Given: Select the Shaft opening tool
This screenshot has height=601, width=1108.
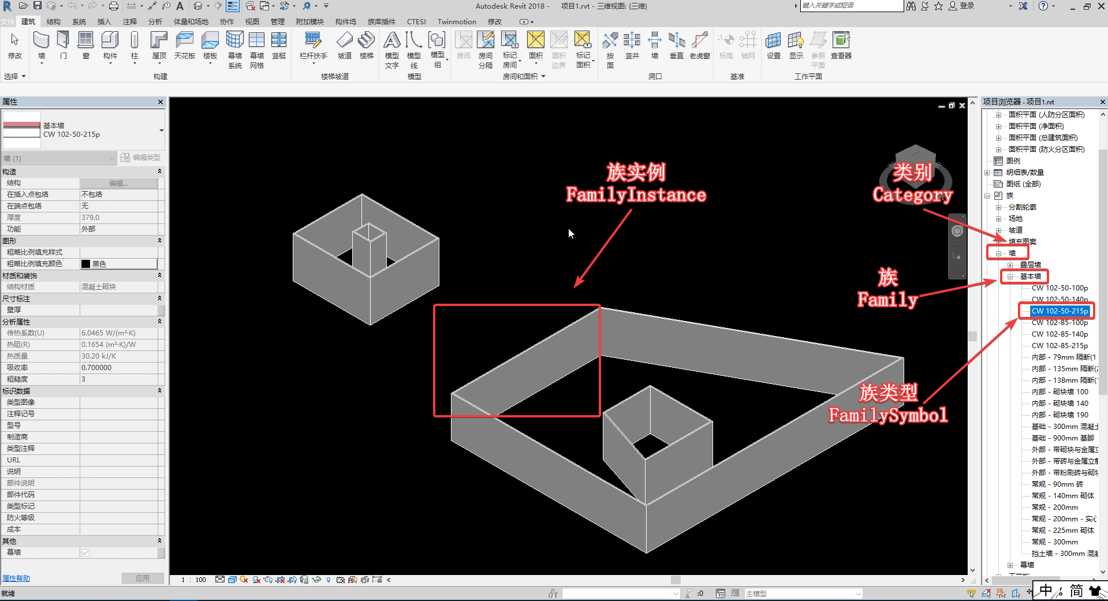Looking at the screenshot, I should click(x=632, y=46).
